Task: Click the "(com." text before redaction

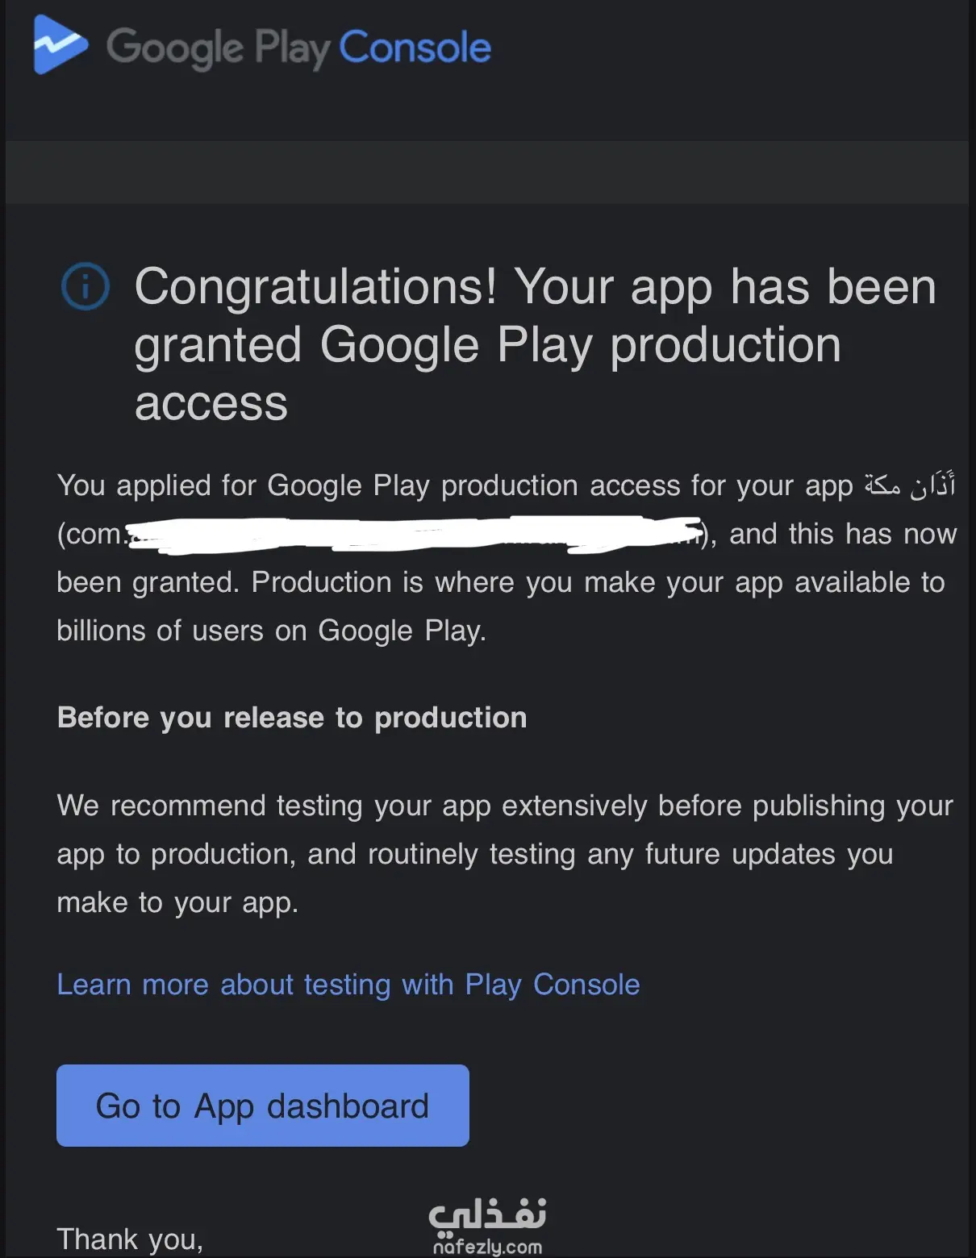Action: pyautogui.click(x=91, y=535)
